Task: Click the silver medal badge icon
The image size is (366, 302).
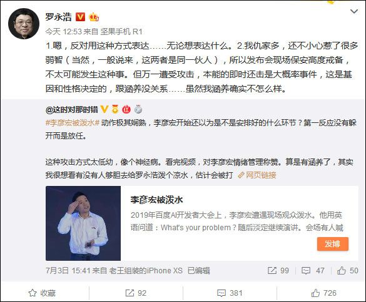Action: coord(138,109)
